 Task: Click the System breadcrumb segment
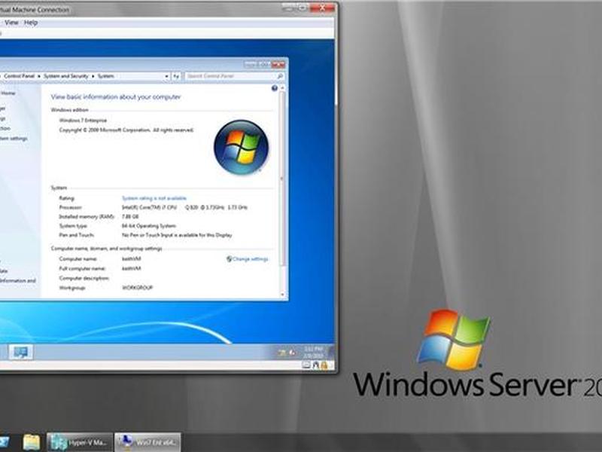pyautogui.click(x=105, y=76)
